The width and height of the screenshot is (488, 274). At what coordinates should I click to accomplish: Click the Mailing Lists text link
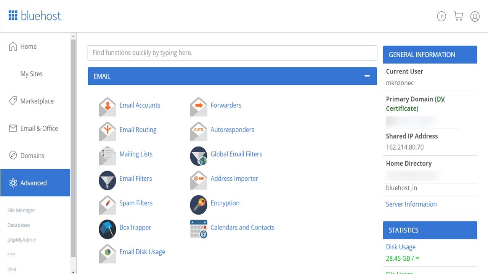pyautogui.click(x=136, y=154)
